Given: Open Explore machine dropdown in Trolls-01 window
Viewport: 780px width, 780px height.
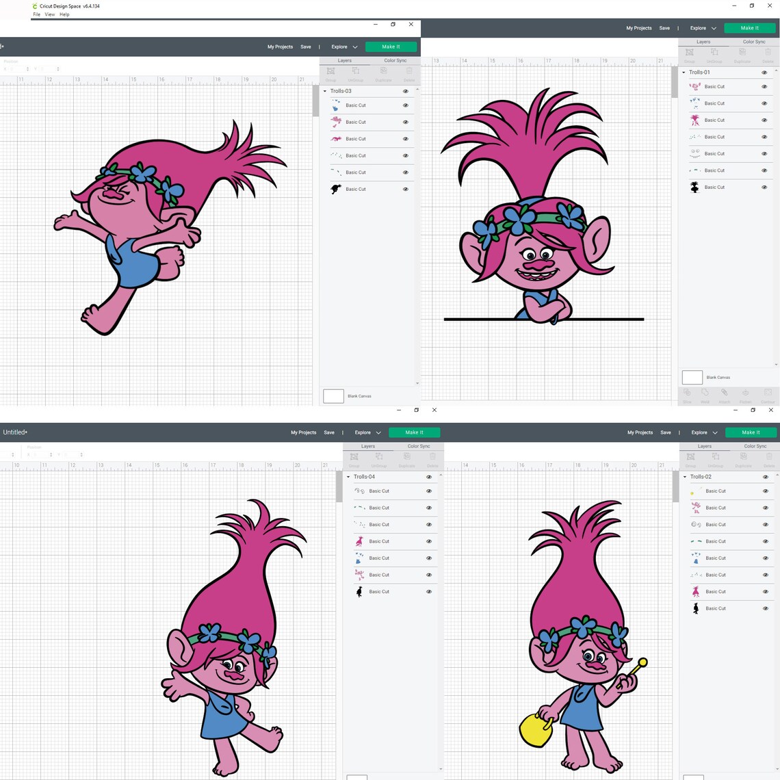Looking at the screenshot, I should pyautogui.click(x=703, y=28).
